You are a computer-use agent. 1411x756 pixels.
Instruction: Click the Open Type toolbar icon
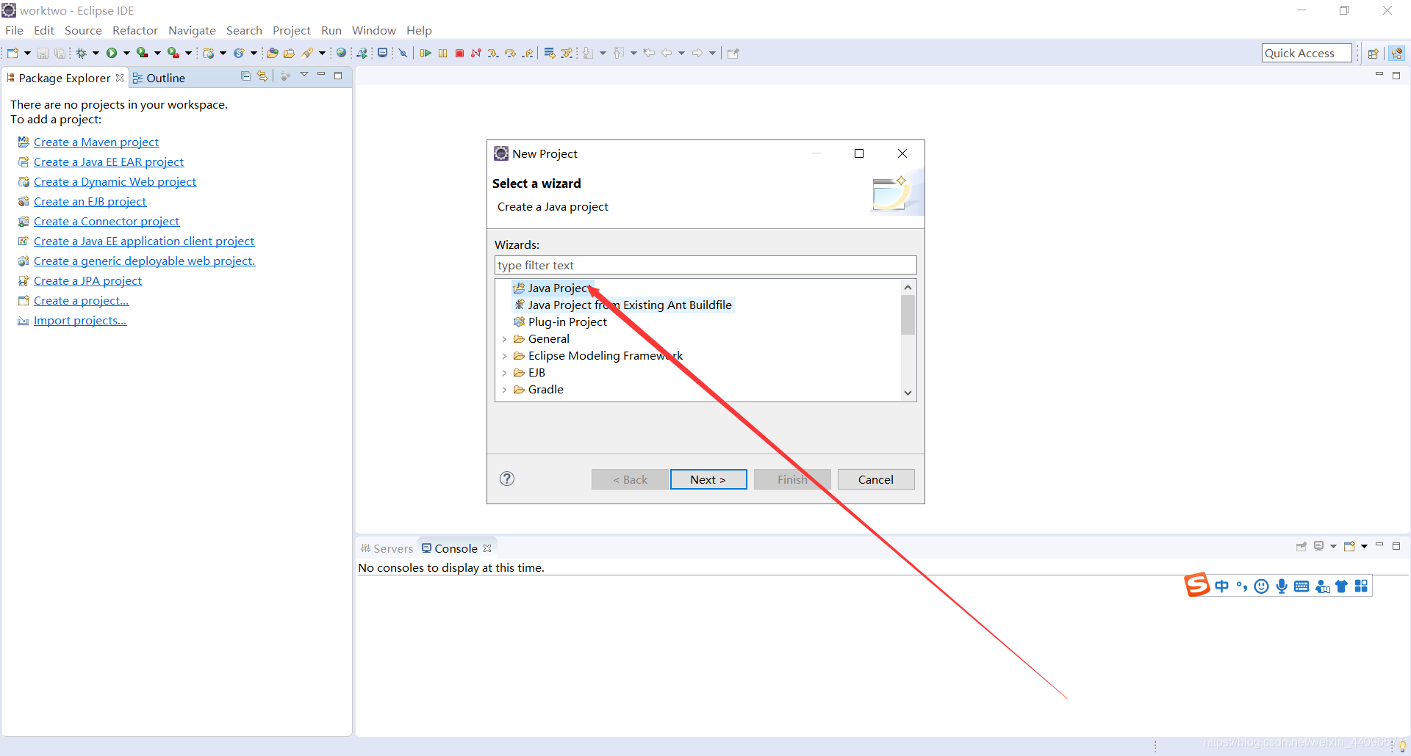tap(272, 53)
